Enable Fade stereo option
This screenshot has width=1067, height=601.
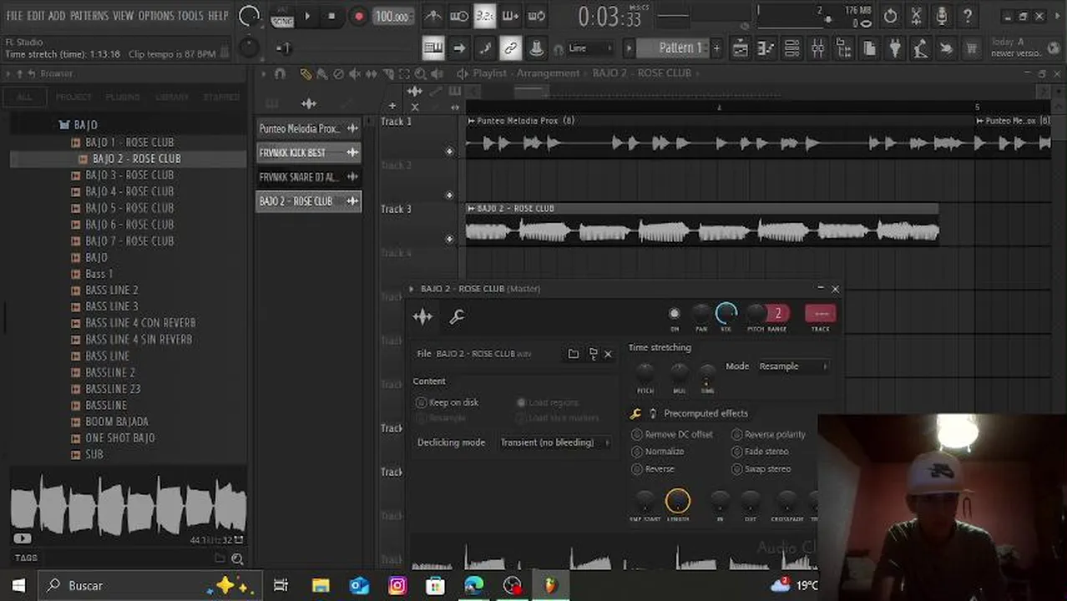[760, 452]
